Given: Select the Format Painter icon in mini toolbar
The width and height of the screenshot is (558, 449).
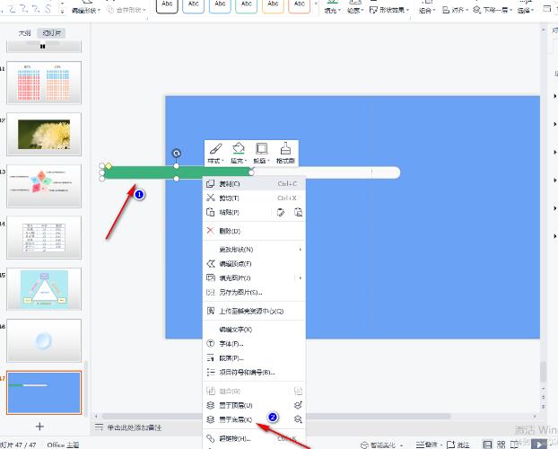Looking at the screenshot, I should tap(285, 151).
